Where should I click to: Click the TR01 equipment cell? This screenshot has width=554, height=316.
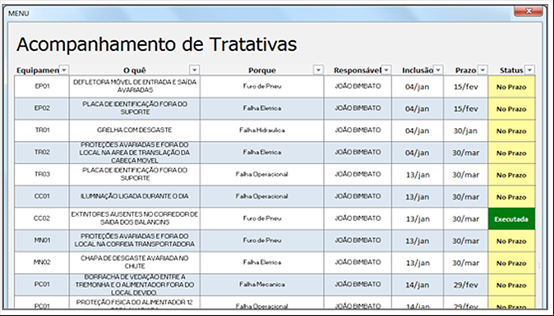pyautogui.click(x=42, y=131)
